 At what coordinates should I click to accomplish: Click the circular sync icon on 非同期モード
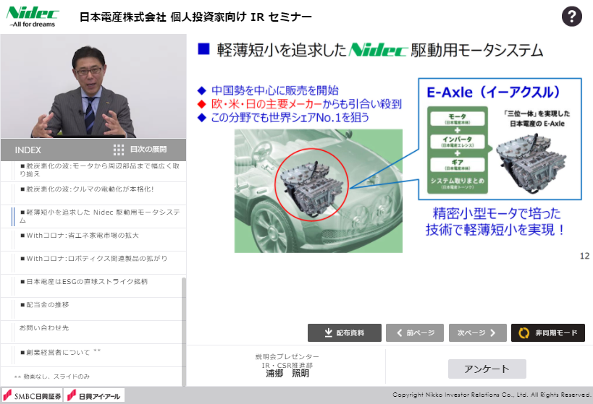tap(523, 333)
